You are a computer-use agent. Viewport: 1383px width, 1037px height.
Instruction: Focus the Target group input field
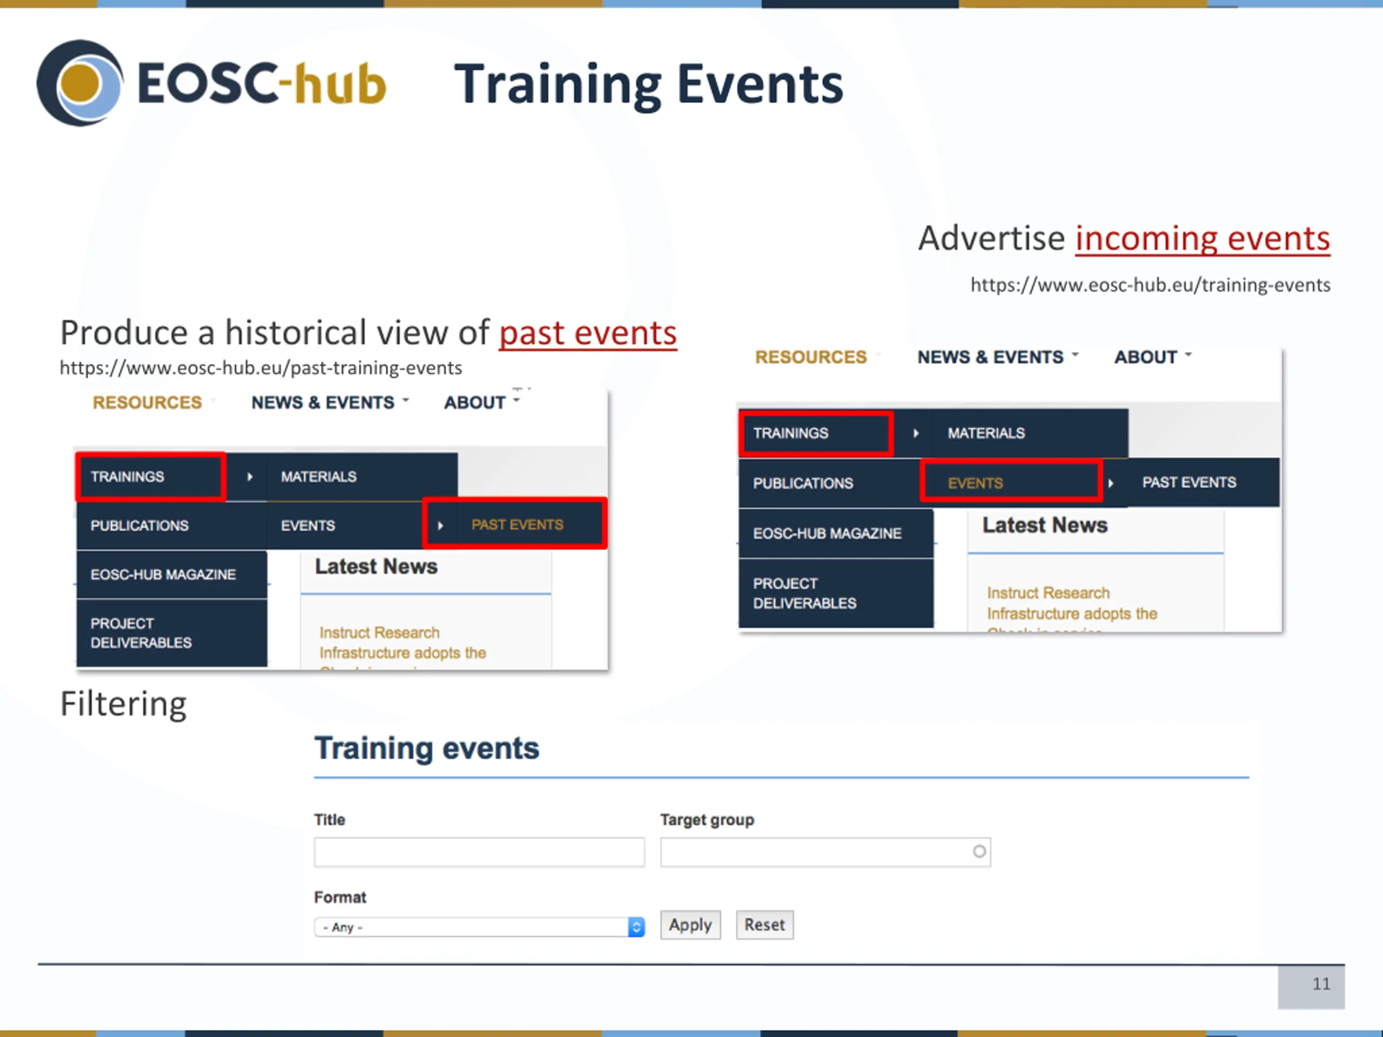(x=825, y=852)
